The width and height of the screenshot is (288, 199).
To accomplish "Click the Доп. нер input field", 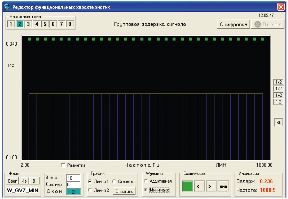I will (x=73, y=185).
